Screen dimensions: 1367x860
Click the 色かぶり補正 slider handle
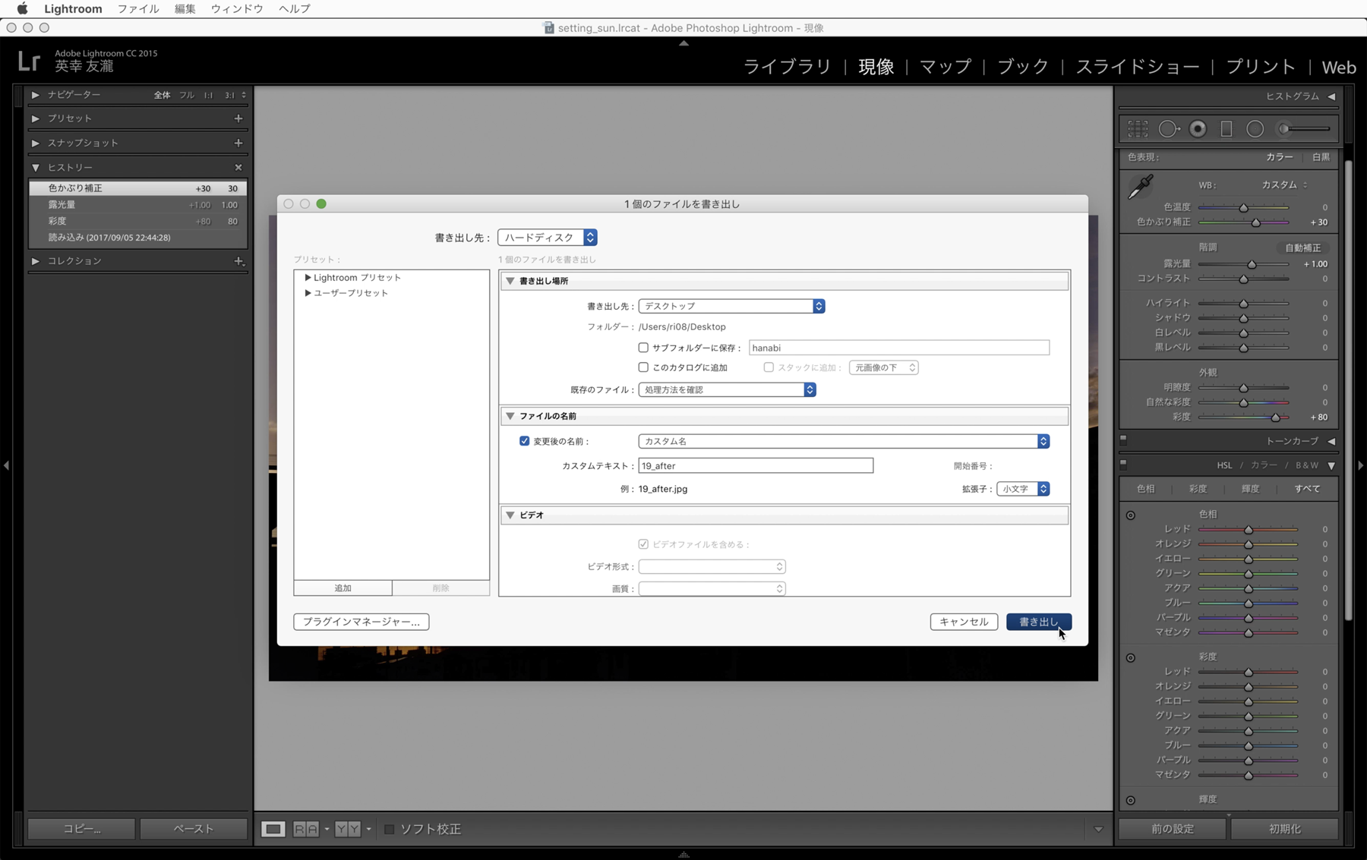(1256, 222)
